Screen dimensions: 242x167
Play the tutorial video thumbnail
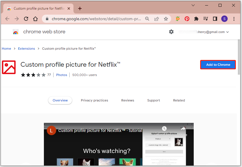point(119,144)
